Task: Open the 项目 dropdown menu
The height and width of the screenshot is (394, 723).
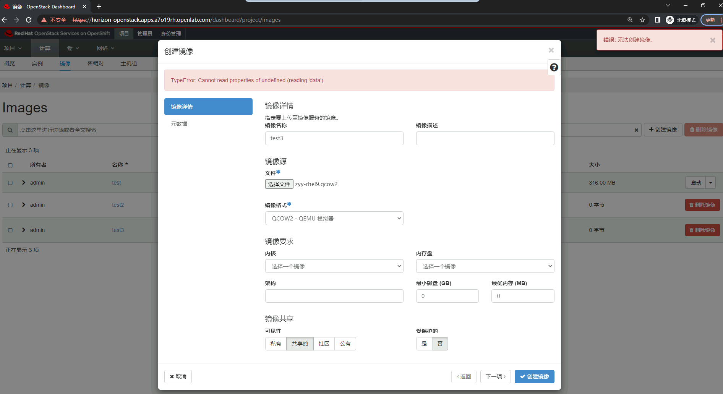Action: tap(13, 48)
